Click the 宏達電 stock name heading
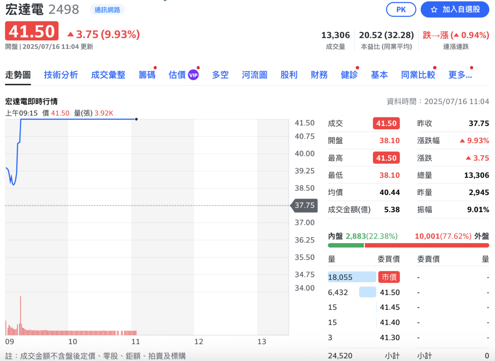The image size is (495, 361). [x=24, y=9]
